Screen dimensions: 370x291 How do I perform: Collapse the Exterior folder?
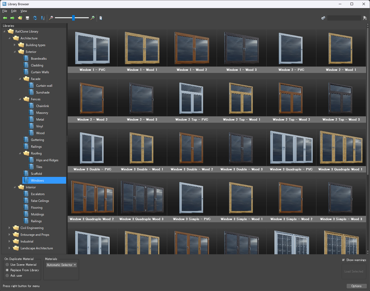point(15,52)
